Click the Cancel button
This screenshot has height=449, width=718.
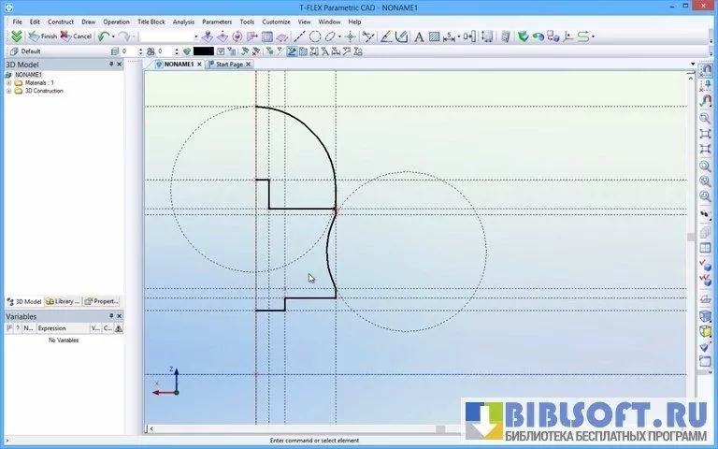[x=76, y=36]
